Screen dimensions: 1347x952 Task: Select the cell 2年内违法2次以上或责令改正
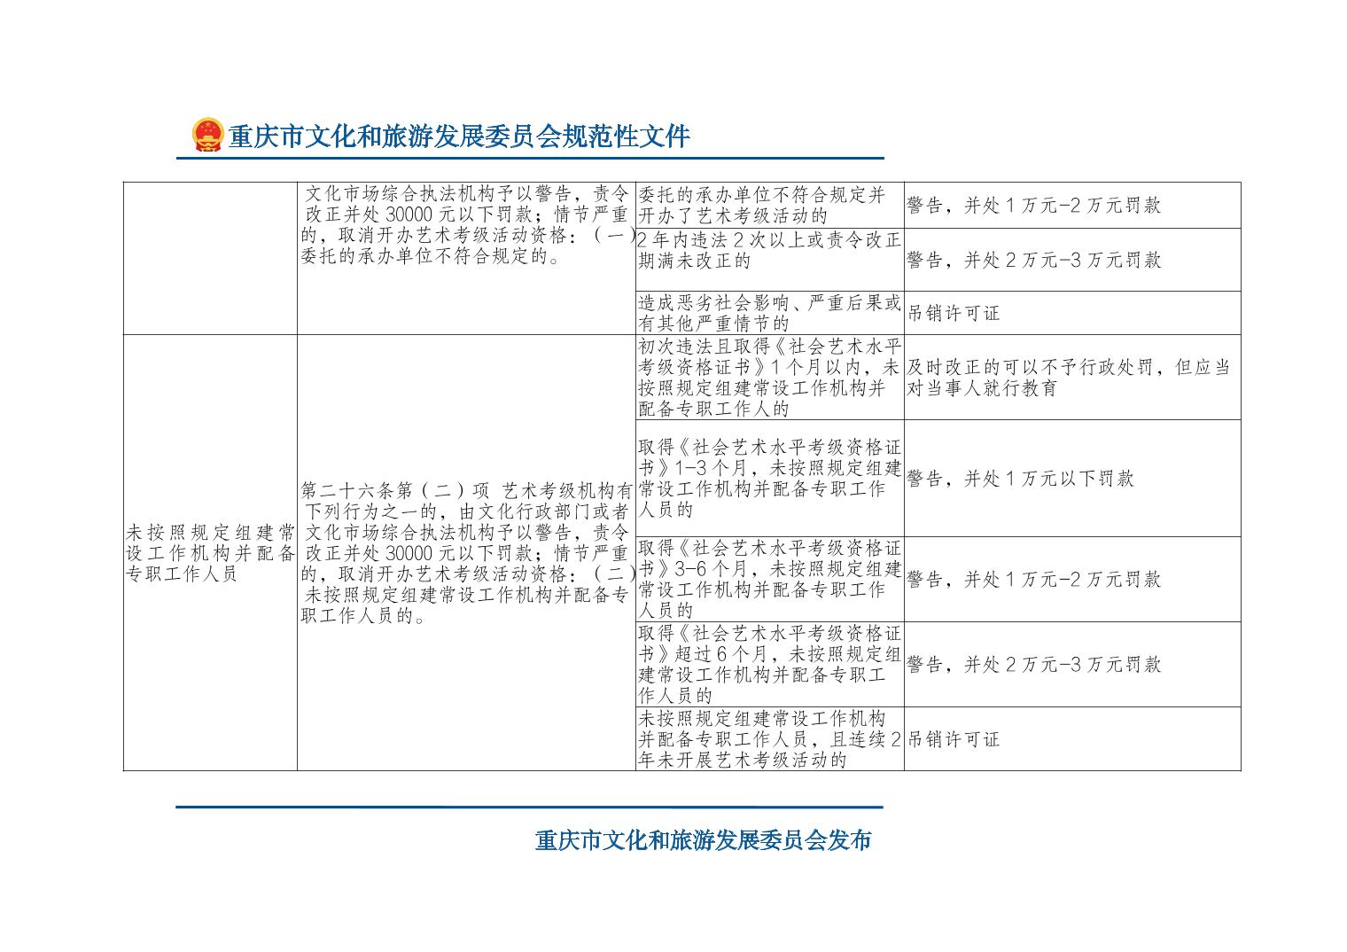[768, 251]
